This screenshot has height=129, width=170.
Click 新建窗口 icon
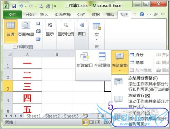tap(84, 60)
